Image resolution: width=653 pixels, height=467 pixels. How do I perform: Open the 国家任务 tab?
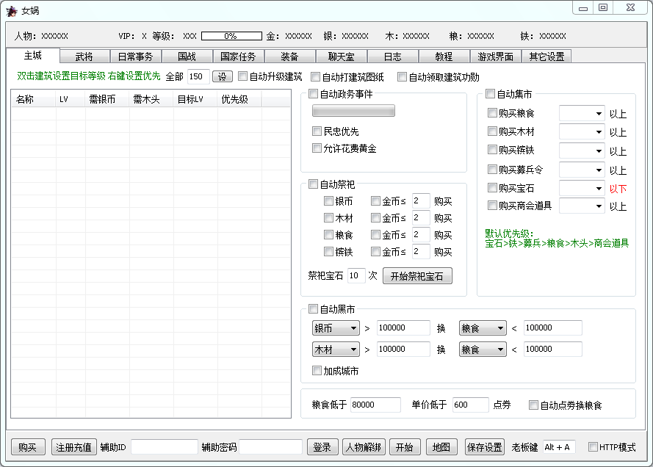tap(239, 57)
